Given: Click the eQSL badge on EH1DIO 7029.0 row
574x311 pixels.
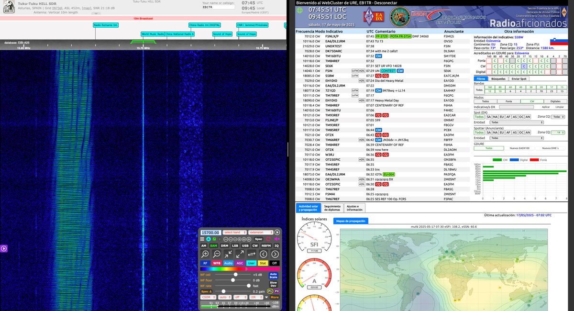Looking at the screenshot, I should (362, 80).
